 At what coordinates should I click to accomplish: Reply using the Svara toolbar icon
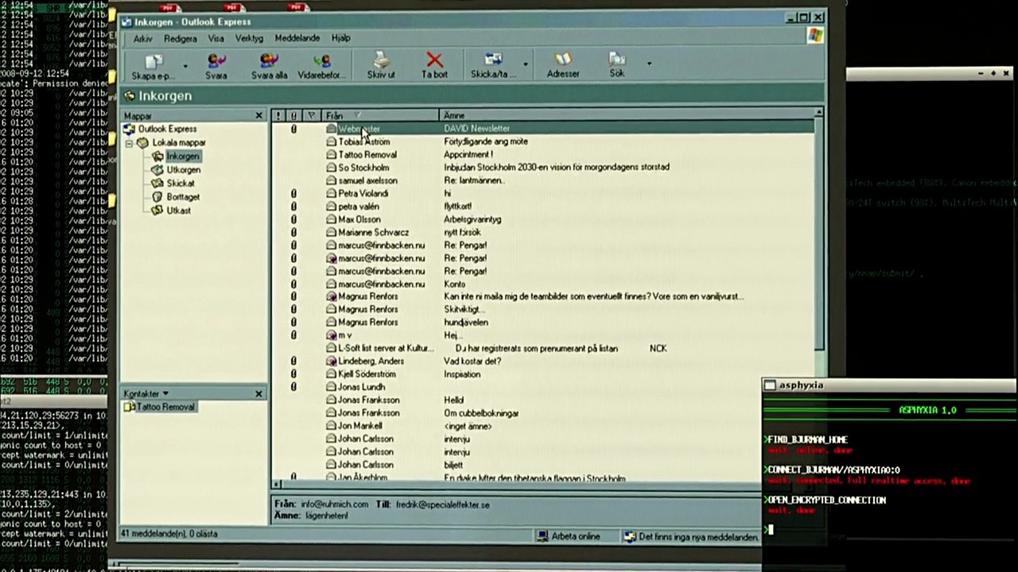point(216,60)
